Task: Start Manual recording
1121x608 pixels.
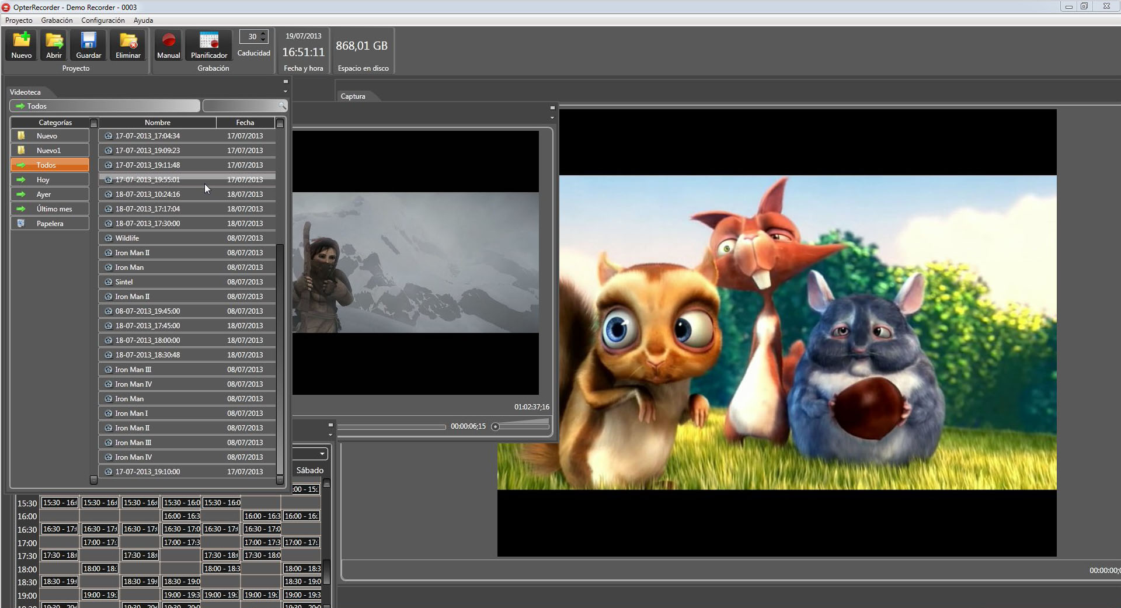Action: 169,44
